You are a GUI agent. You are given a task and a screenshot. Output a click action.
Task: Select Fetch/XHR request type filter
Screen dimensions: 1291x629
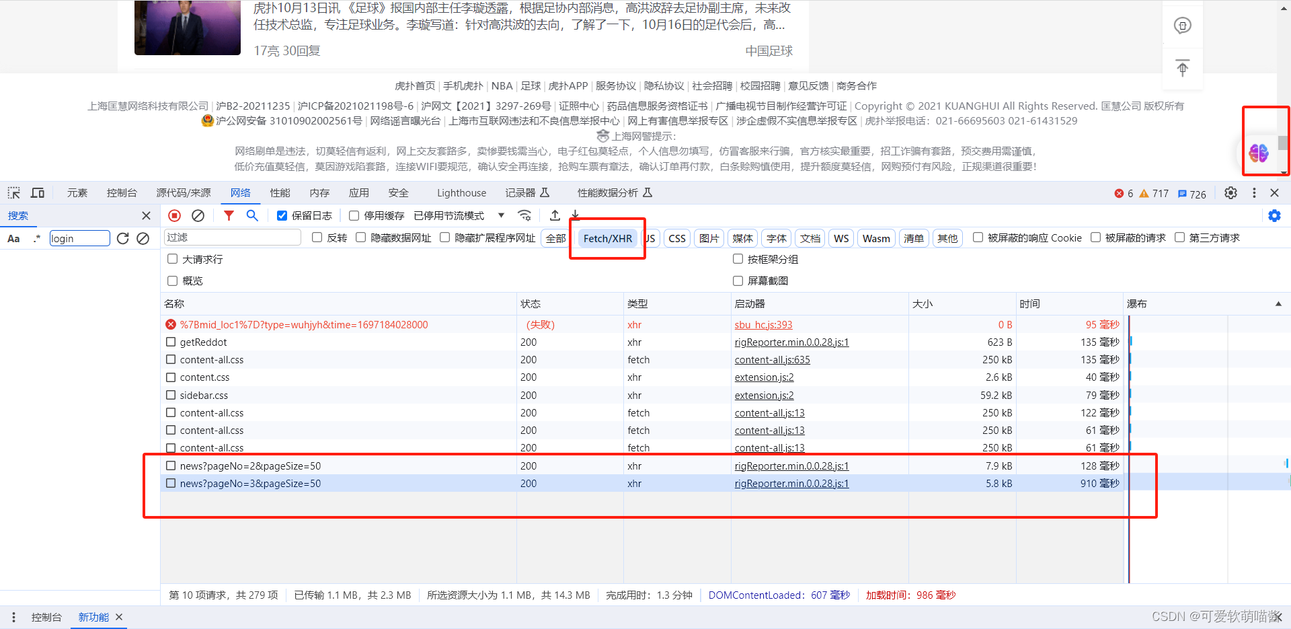[x=608, y=238]
